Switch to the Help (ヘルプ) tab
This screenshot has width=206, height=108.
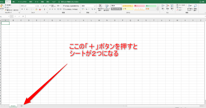pos(54,2)
